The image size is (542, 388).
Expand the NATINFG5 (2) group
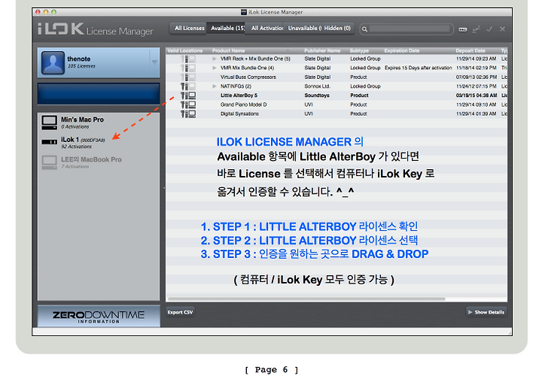tap(215, 86)
